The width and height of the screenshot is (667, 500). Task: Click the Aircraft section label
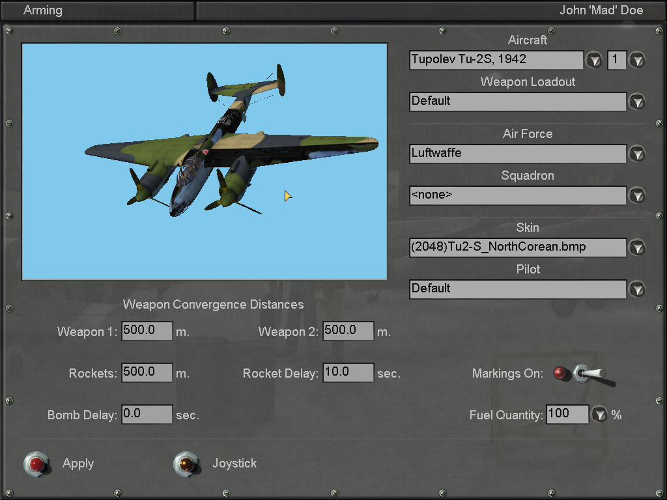point(528,40)
